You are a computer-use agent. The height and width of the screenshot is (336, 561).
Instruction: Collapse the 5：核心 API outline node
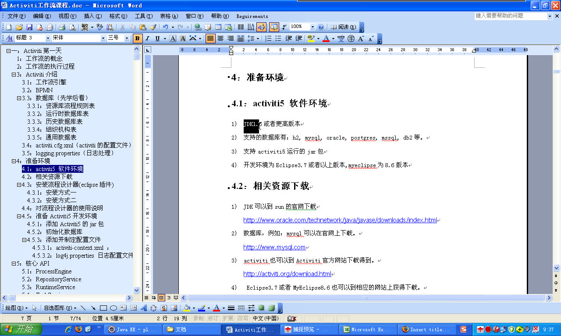click(x=14, y=263)
